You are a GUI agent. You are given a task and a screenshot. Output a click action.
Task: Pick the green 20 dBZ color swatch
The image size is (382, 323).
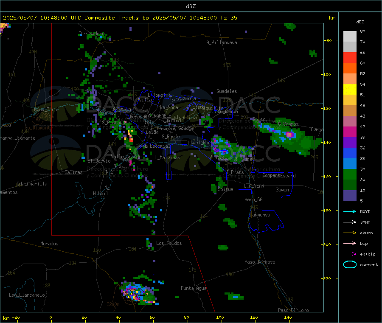pos(350,174)
